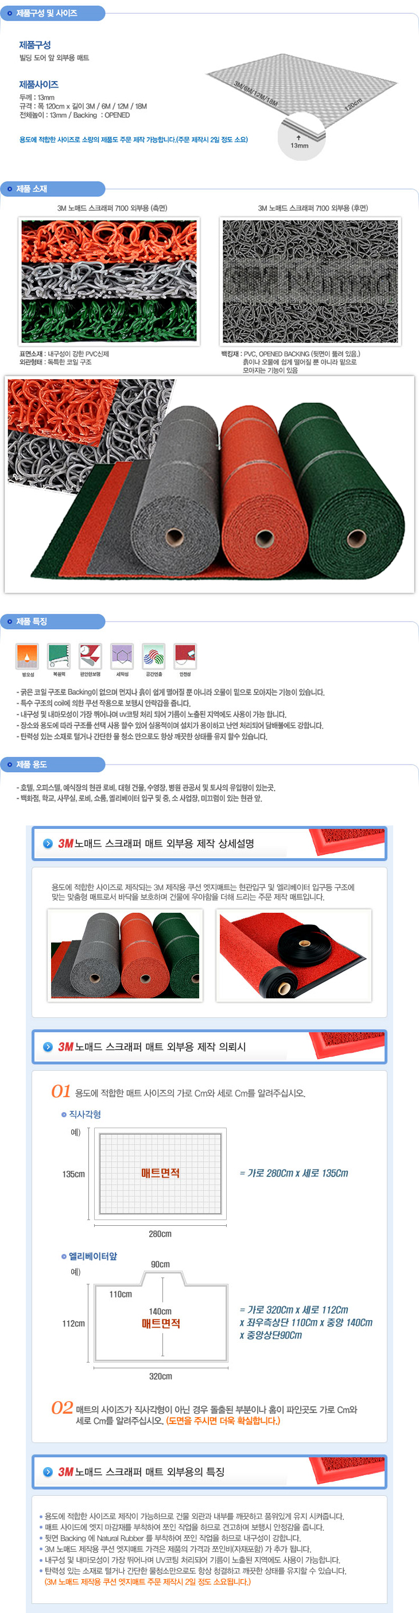Click the back-view 3M Nomad mat photo

click(310, 281)
